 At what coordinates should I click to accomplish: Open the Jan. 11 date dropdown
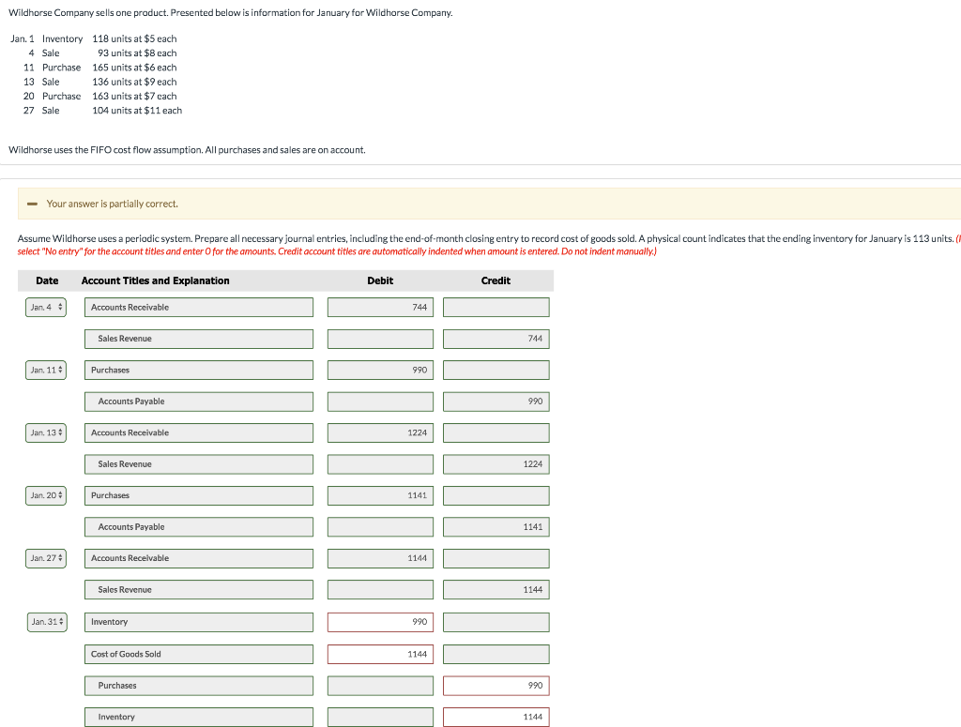pyautogui.click(x=46, y=370)
